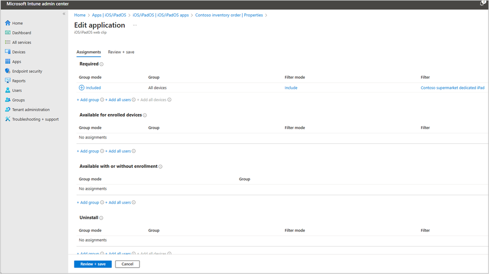The width and height of the screenshot is (489, 274).
Task: Click the Home icon in sidebar
Action: pos(8,23)
